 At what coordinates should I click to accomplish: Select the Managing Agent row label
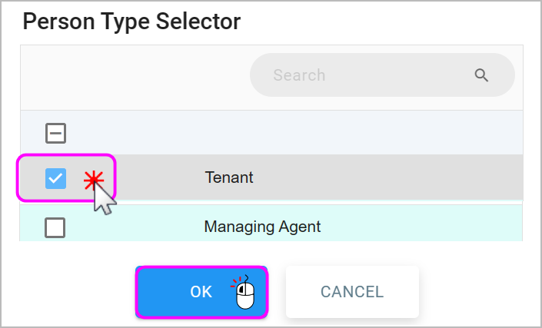click(x=262, y=227)
